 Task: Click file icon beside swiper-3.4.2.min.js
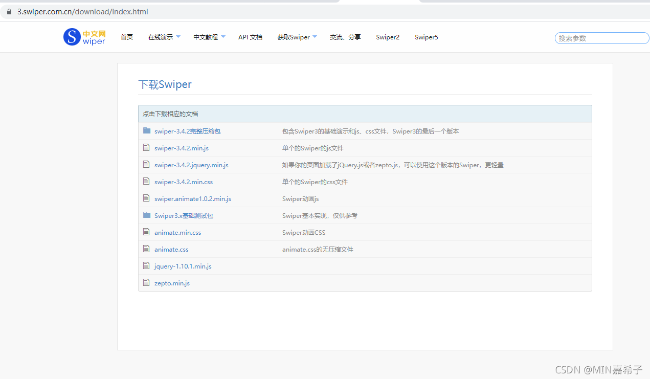146,148
